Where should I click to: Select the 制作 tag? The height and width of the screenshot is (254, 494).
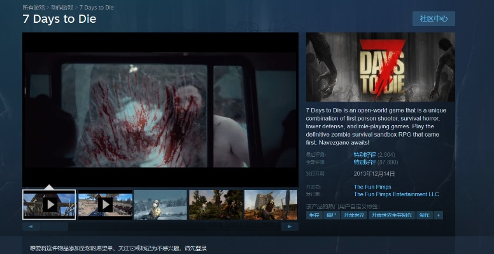click(x=424, y=215)
